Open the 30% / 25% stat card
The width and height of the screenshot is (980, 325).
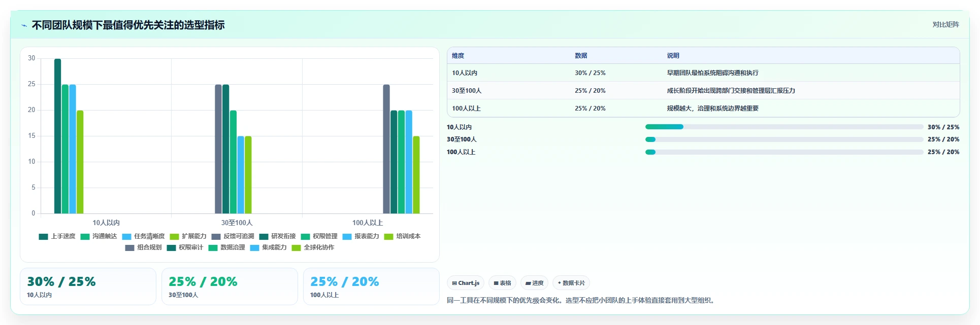pyautogui.click(x=88, y=286)
